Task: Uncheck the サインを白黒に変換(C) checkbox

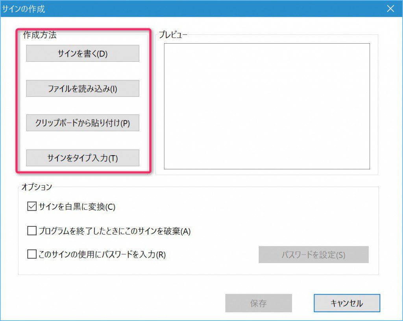Action: [32, 206]
